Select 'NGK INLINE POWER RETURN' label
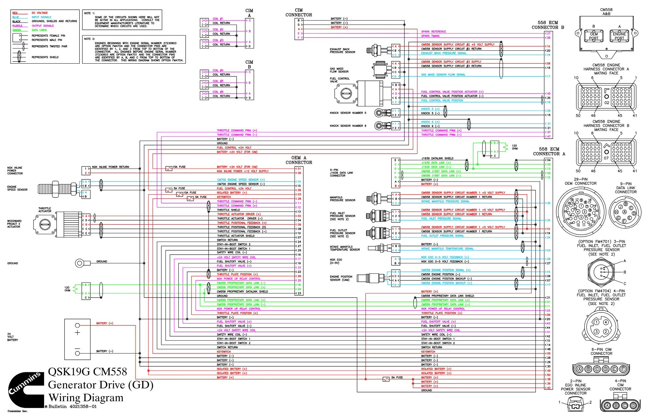The height and width of the screenshot is (420, 650). pyautogui.click(x=111, y=167)
